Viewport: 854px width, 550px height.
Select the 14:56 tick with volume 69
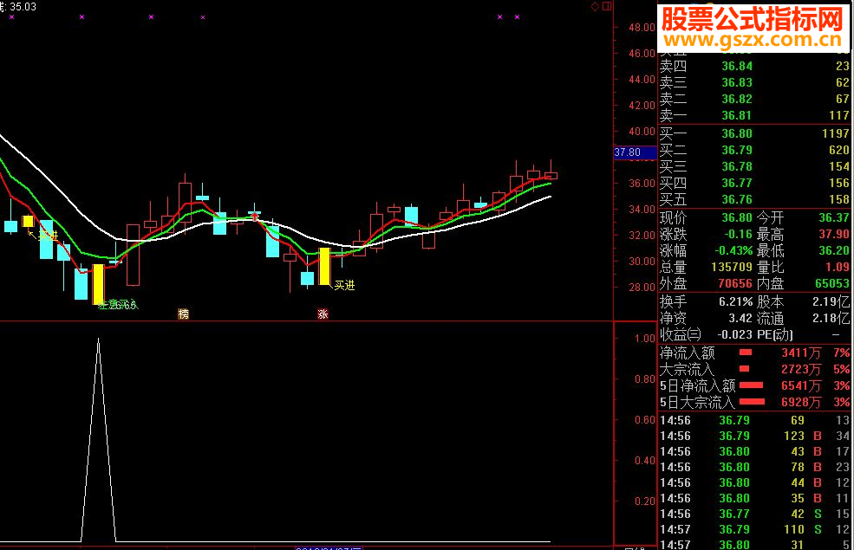click(x=754, y=421)
